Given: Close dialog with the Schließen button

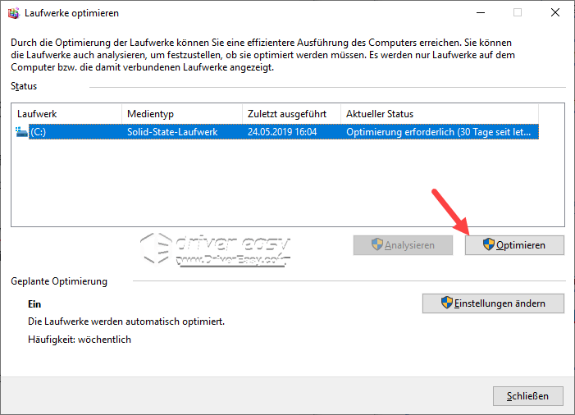Looking at the screenshot, I should (527, 396).
